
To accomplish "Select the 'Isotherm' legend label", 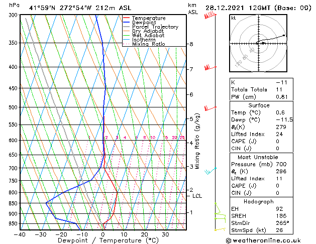I will coord(144,40).
